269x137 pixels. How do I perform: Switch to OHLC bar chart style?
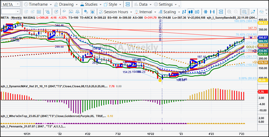click(184, 12)
